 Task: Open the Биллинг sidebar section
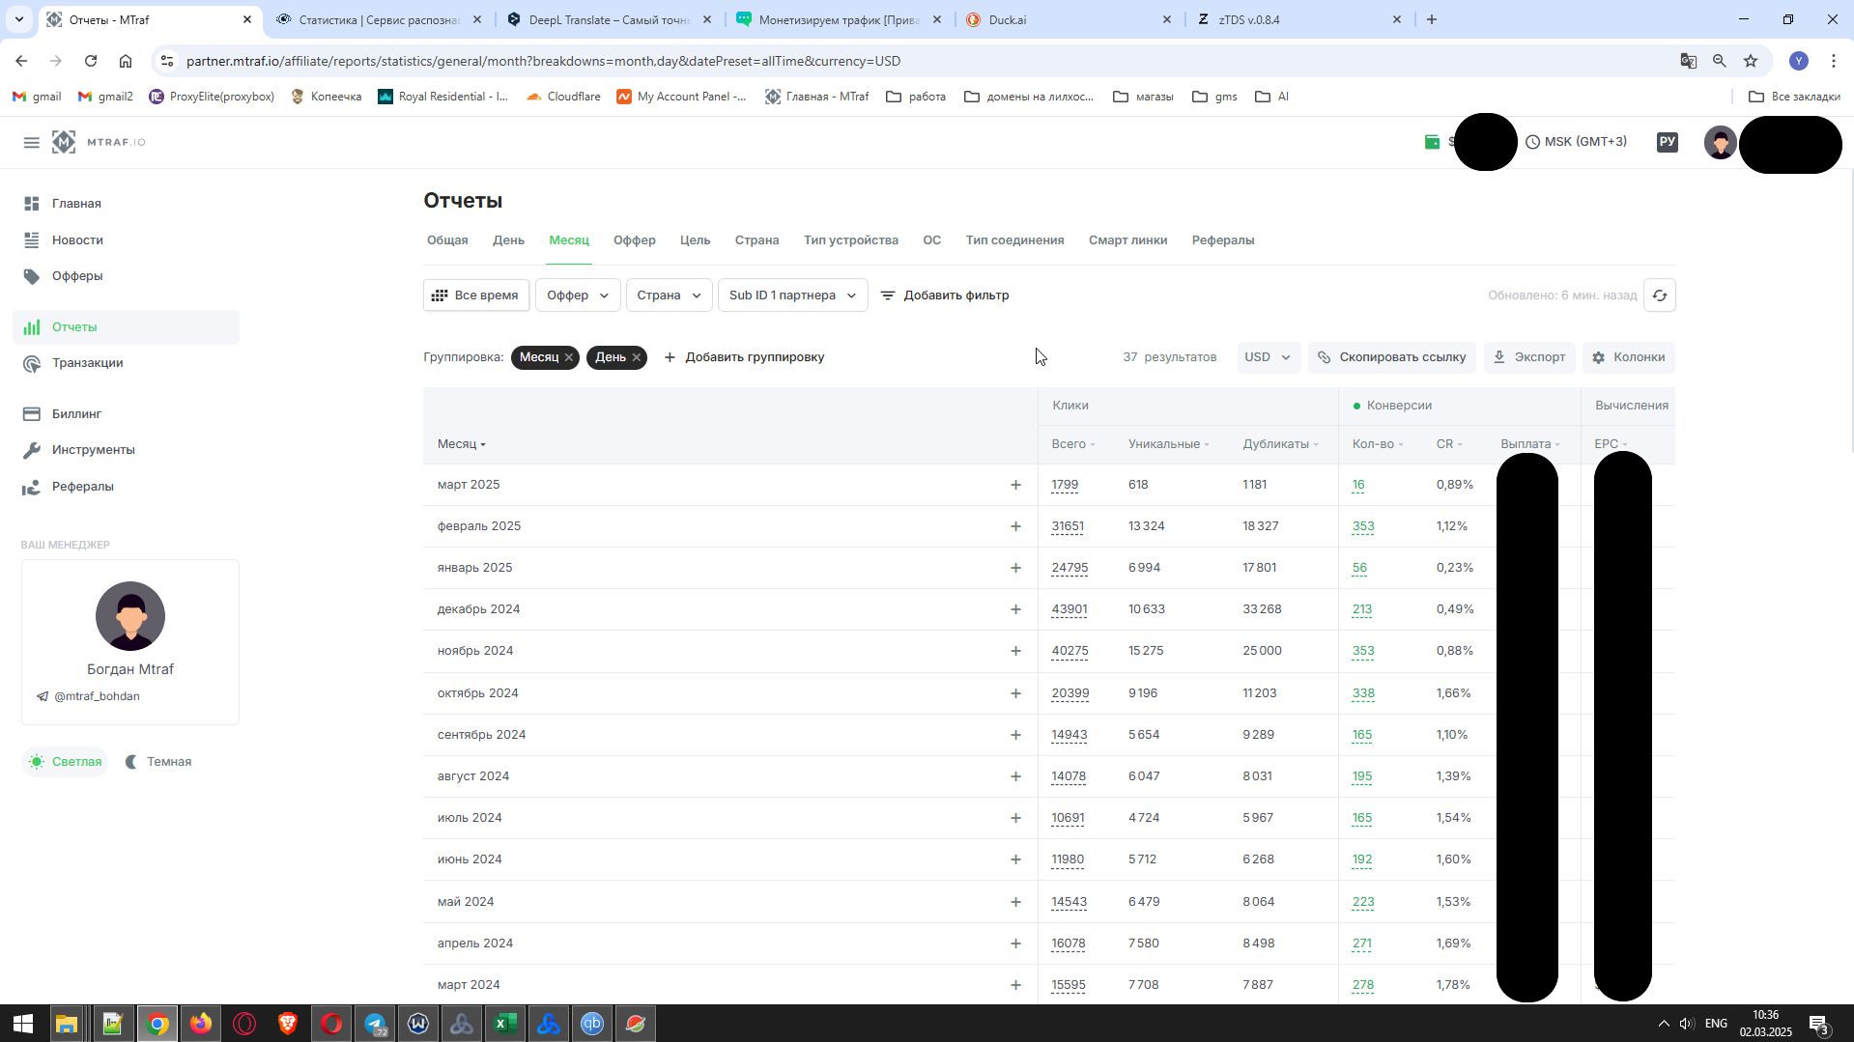tap(76, 414)
